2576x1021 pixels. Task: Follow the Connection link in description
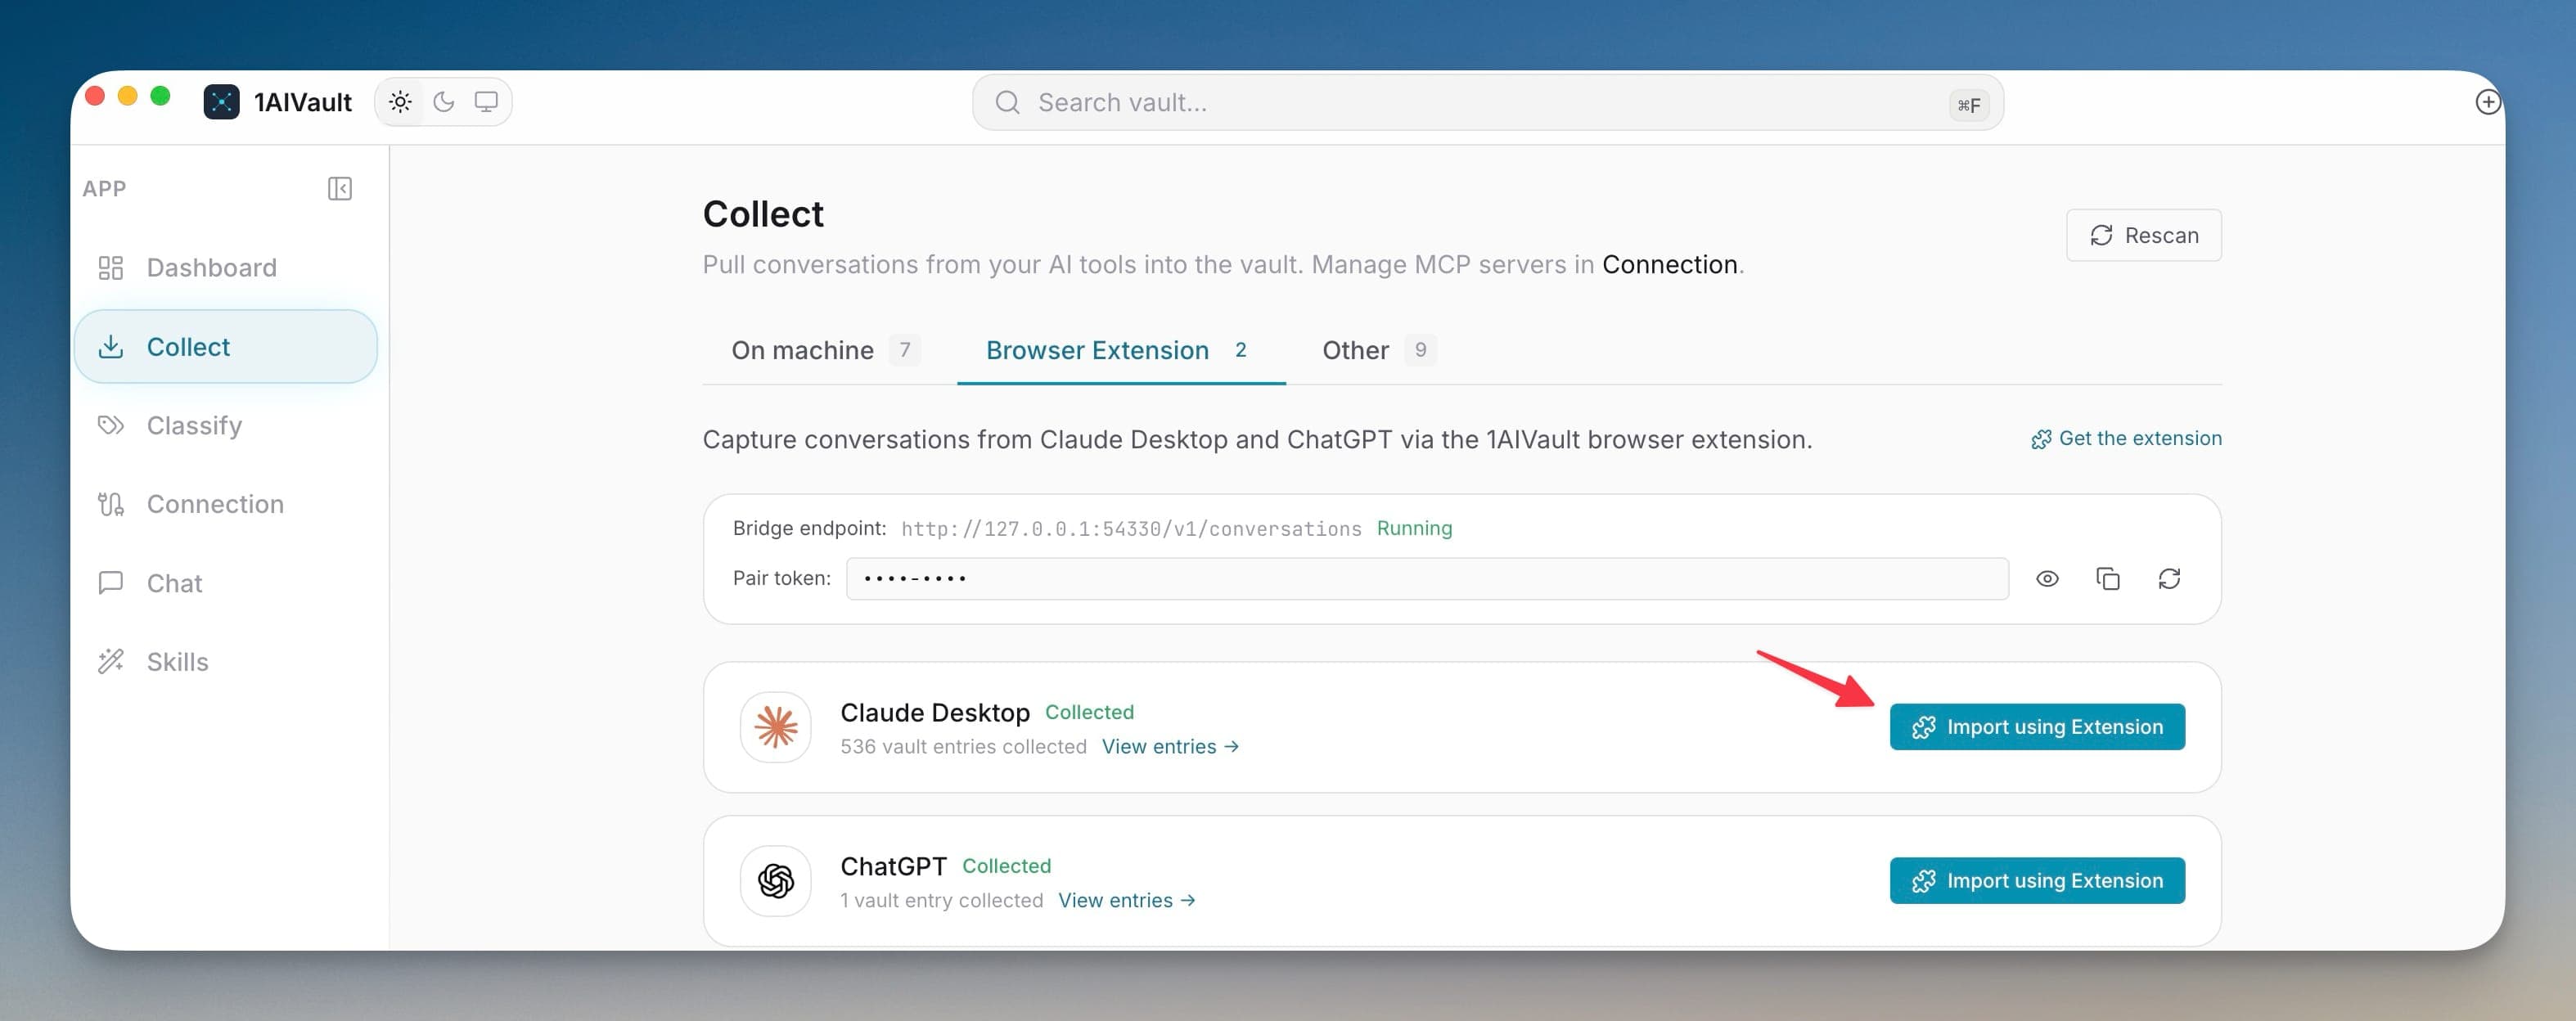1669,265
